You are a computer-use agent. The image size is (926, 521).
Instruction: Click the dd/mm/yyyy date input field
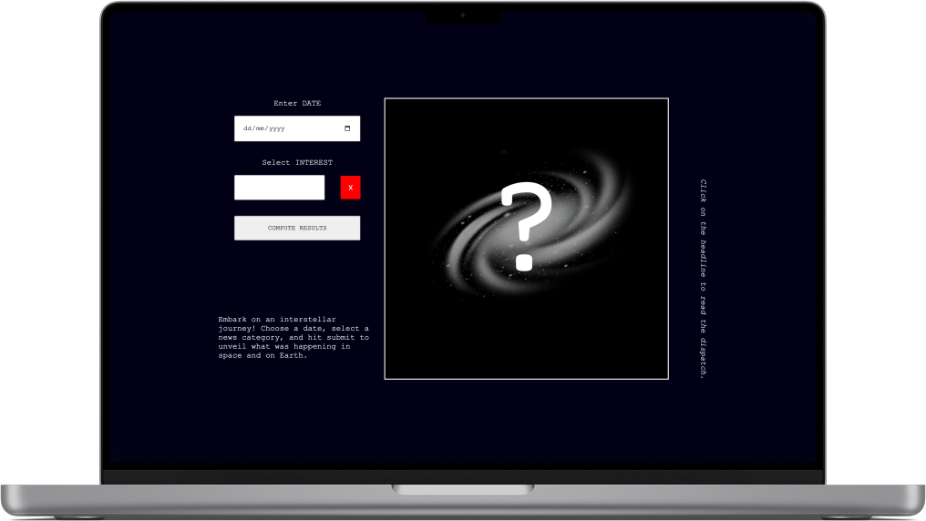coord(297,128)
